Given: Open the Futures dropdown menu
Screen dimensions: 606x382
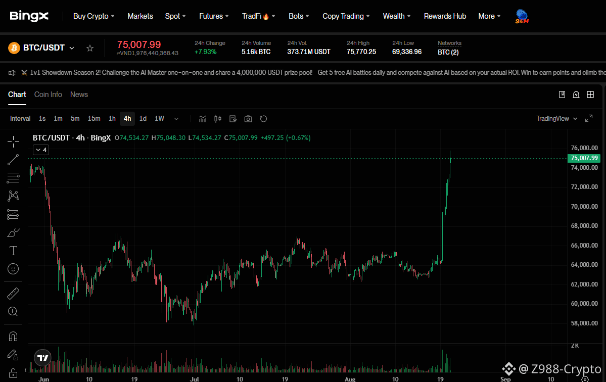Looking at the screenshot, I should 214,16.
